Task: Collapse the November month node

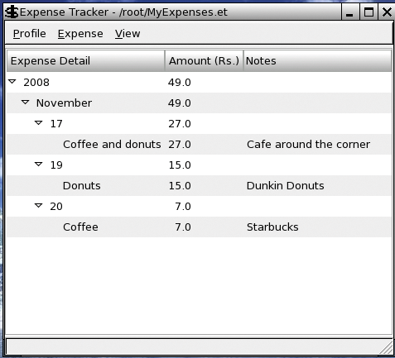Action: click(x=26, y=103)
